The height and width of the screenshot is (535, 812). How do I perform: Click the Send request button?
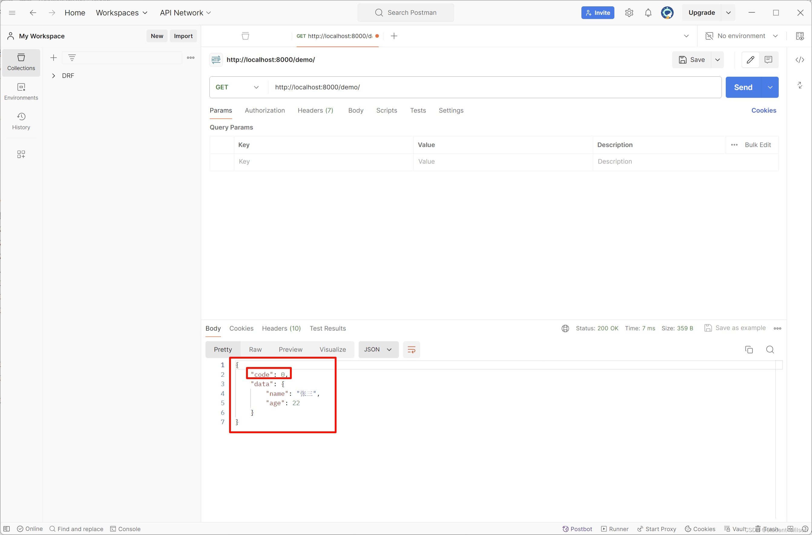(x=743, y=87)
